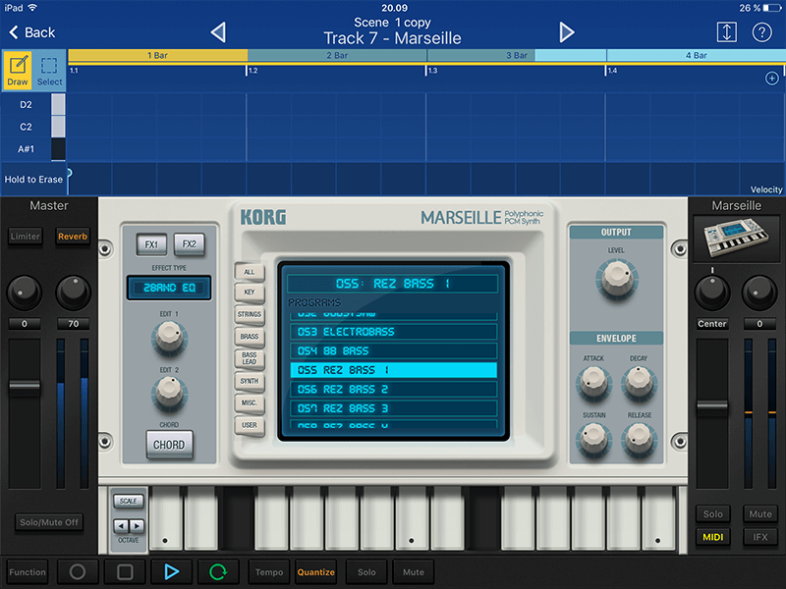Toggle the master Limiter
This screenshot has height=589, width=786.
[26, 236]
